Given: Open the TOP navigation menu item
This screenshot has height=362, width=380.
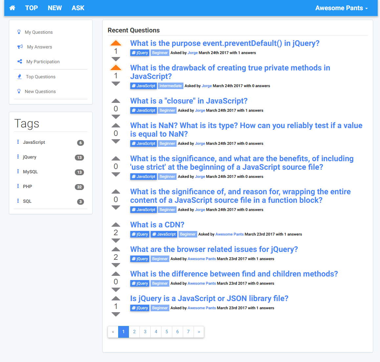Looking at the screenshot, I should coord(32,8).
